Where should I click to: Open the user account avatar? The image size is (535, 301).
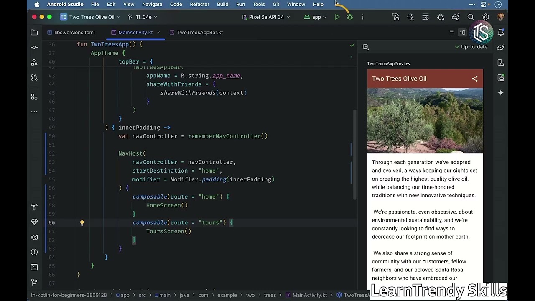501,17
